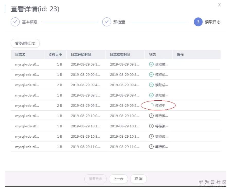Click log name in row starting 09:3...
The height and width of the screenshot is (190, 230).
(x=27, y=64)
